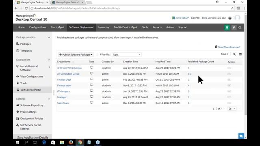Open the Support tab in the navbar
Viewport: 260px width, 146px height.
pyautogui.click(x=183, y=27)
